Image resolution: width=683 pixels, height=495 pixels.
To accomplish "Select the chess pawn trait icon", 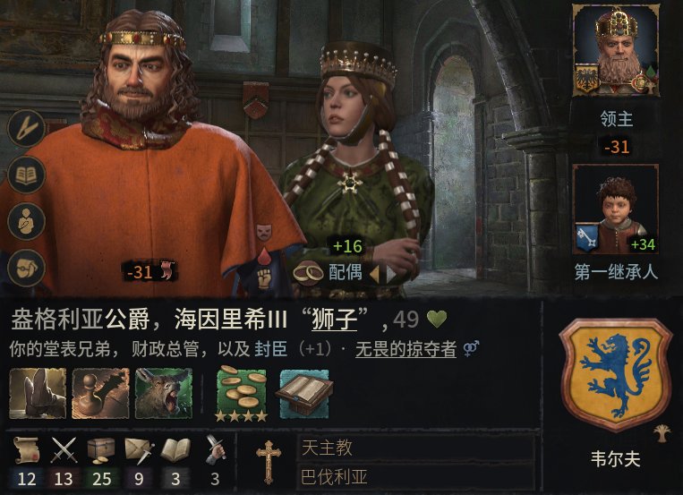I will pos(100,393).
